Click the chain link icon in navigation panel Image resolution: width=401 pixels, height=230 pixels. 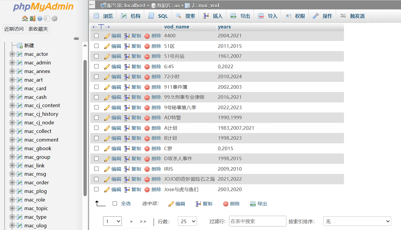76,39
